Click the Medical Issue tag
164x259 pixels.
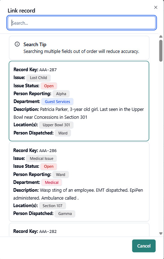(41, 158)
